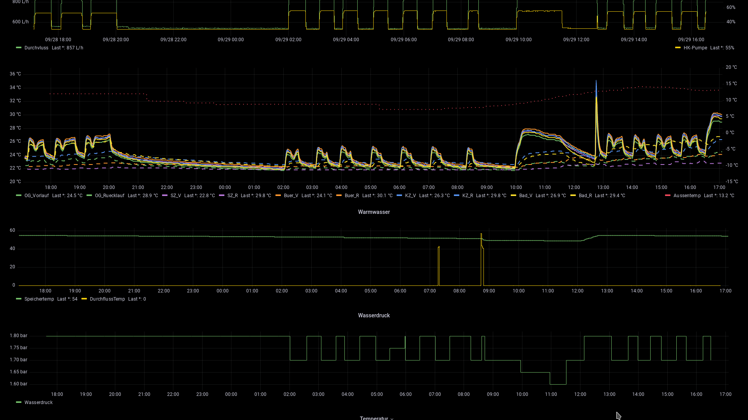The width and height of the screenshot is (748, 420).
Task: Click Wasserdruck legend entry below the chart
Action: (38, 402)
